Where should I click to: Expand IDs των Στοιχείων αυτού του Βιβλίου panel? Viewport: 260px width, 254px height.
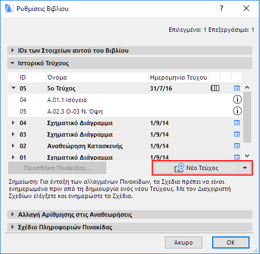(x=13, y=50)
